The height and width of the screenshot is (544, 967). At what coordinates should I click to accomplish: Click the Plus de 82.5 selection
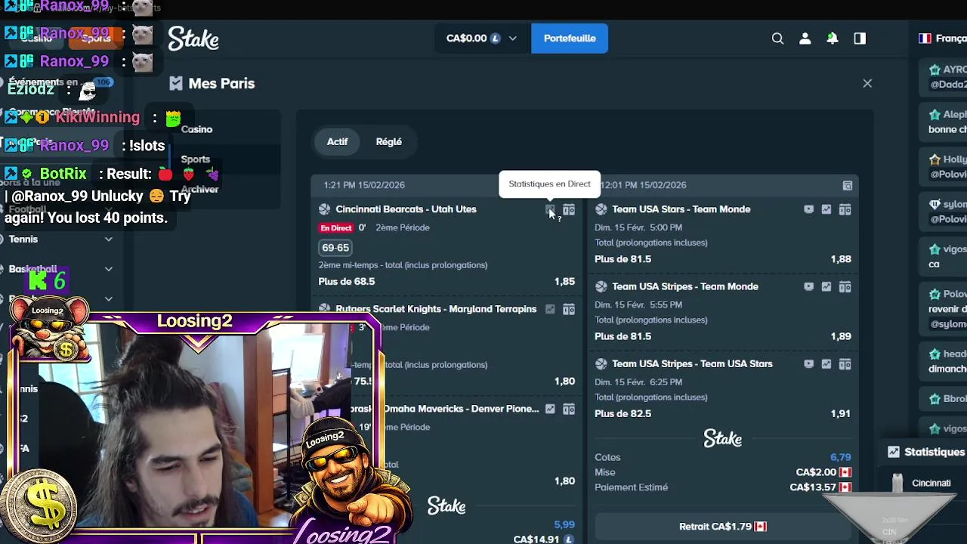pos(623,413)
